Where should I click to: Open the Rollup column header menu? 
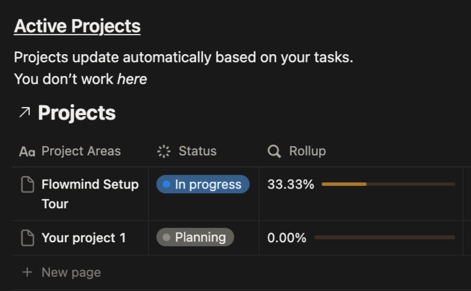coord(307,151)
